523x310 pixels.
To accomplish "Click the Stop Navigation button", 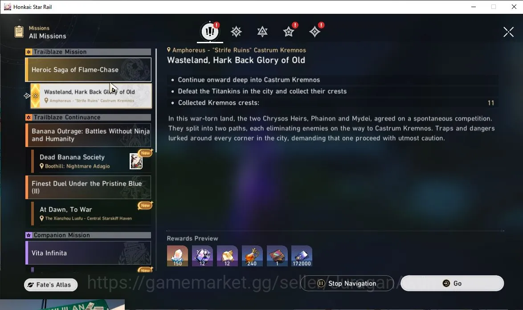I will click(x=347, y=283).
